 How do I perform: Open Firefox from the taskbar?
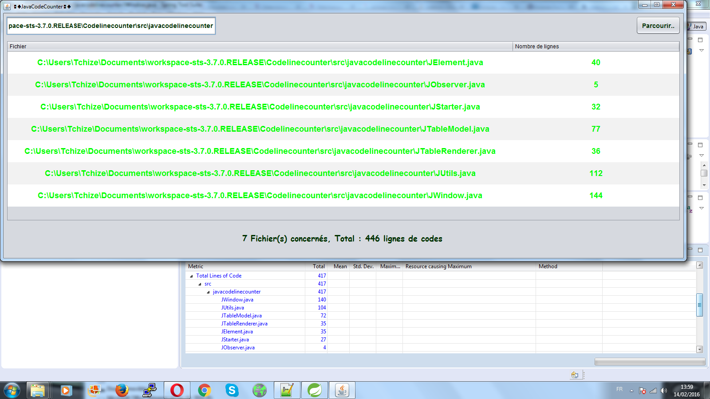122,390
